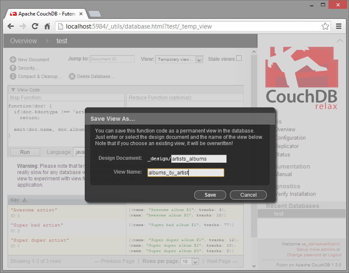This screenshot has width=349, height=273.
Task: Open a new browser tab
Action: [95, 14]
